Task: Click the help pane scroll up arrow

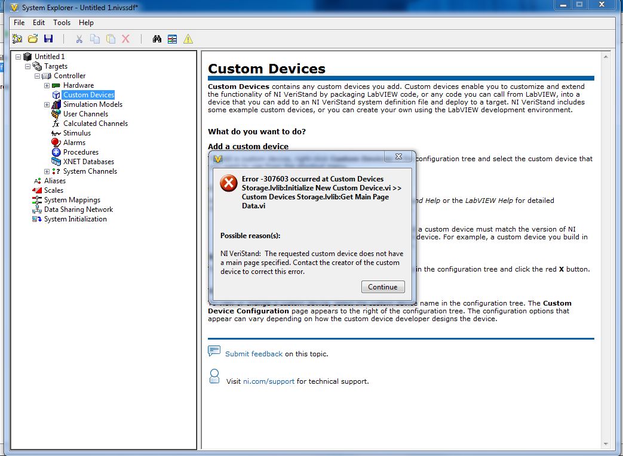Action: (606, 57)
